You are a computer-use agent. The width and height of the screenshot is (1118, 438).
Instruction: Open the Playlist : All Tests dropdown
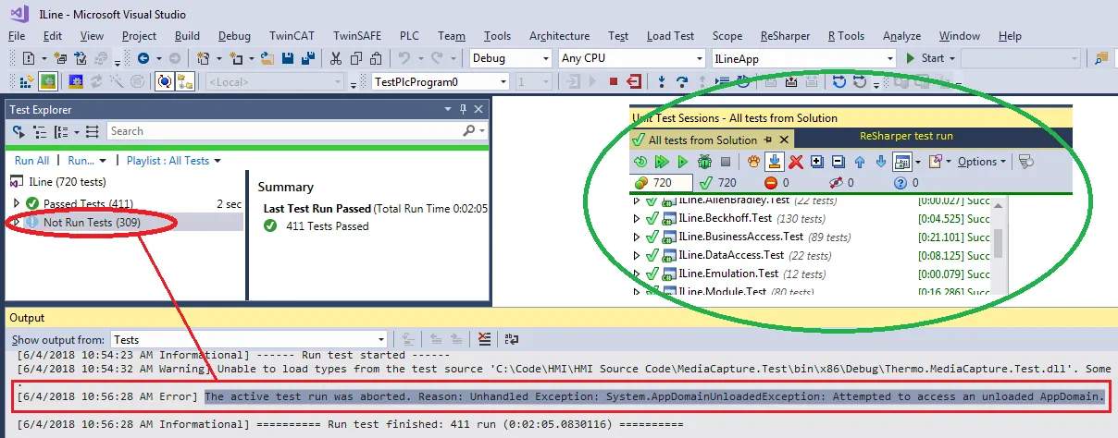pos(174,161)
